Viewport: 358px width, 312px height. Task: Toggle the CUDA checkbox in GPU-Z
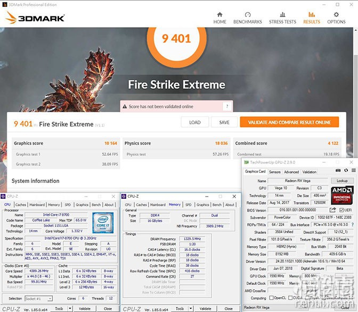[290, 298]
